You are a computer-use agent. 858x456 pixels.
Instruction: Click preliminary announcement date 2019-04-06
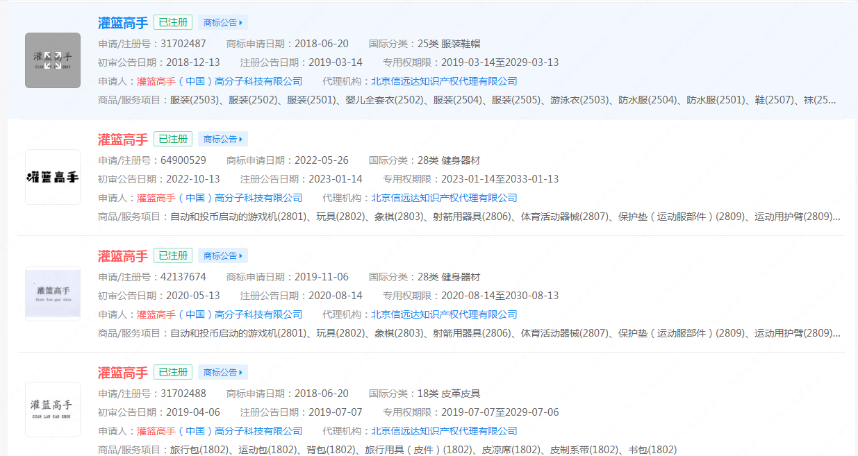[193, 412]
